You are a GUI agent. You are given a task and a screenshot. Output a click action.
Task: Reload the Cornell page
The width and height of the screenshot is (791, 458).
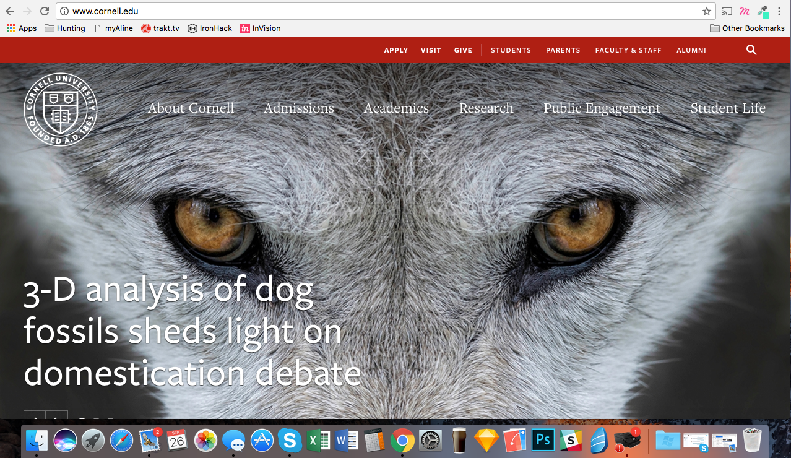45,11
